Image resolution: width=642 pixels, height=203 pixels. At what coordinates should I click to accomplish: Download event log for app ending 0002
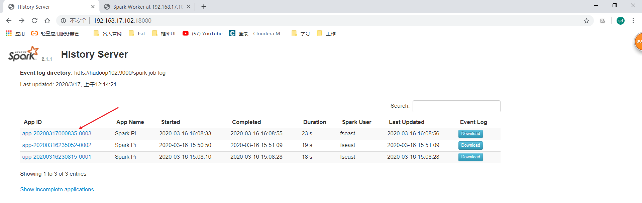470,145
